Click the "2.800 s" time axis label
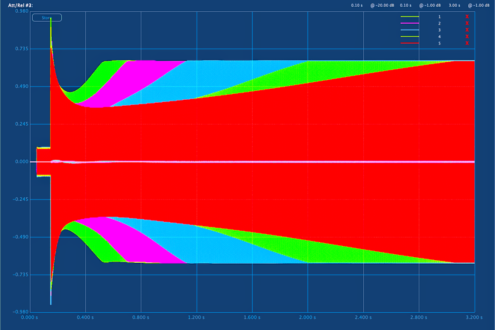Screen dimensions: 495x330 tap(418, 317)
